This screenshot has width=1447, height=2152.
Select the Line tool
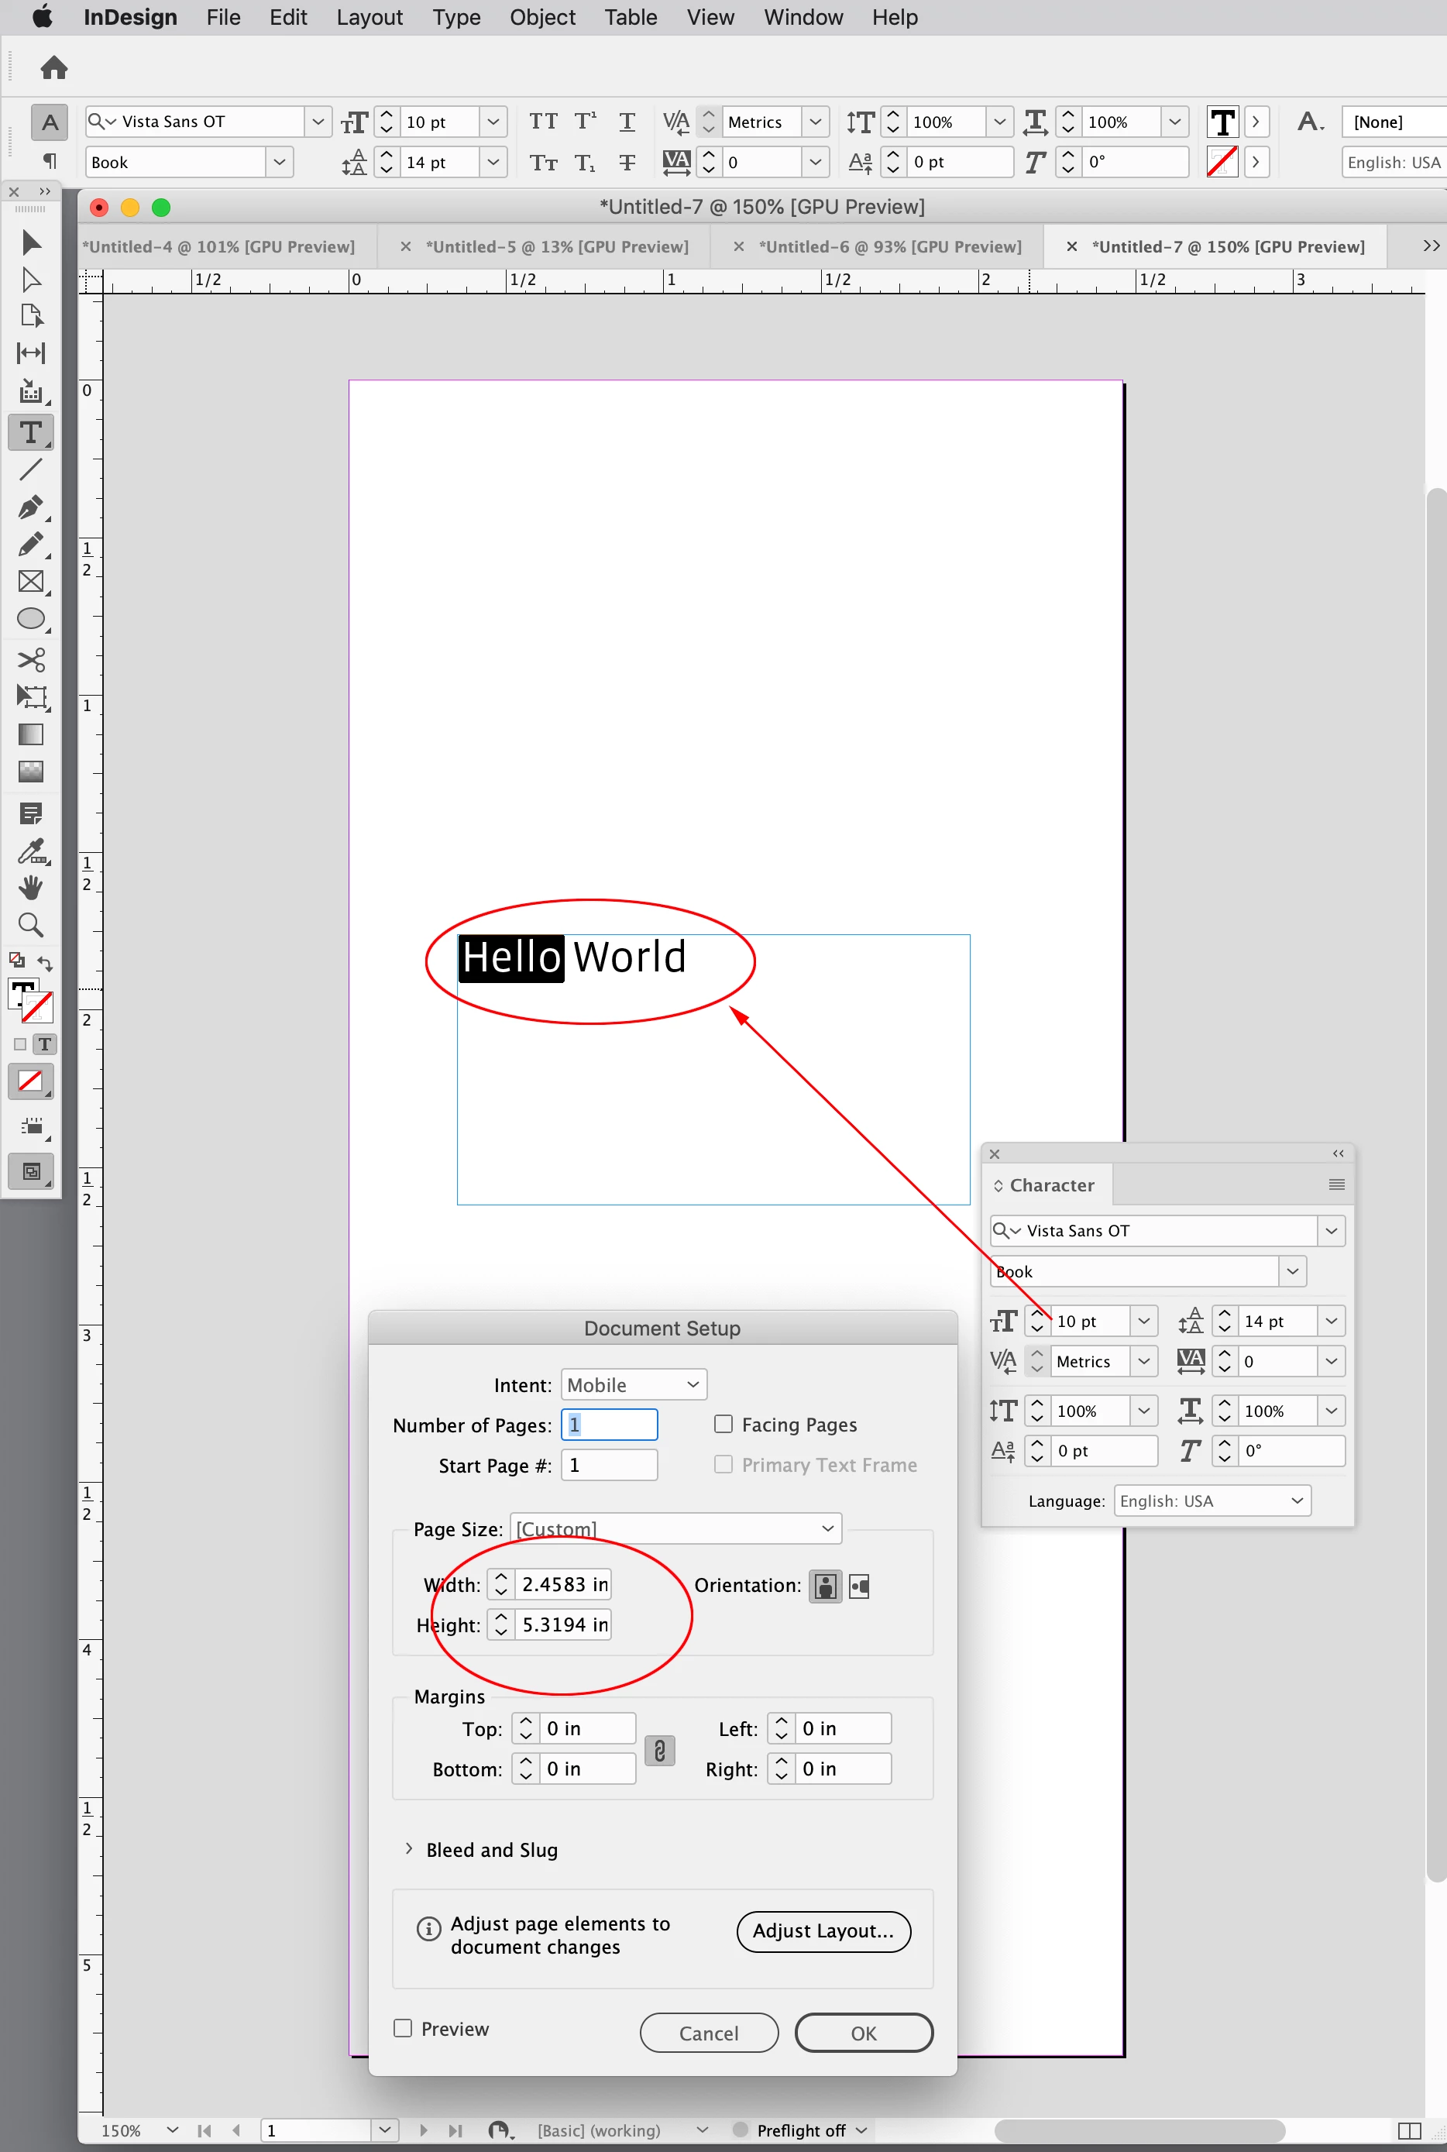(x=30, y=469)
